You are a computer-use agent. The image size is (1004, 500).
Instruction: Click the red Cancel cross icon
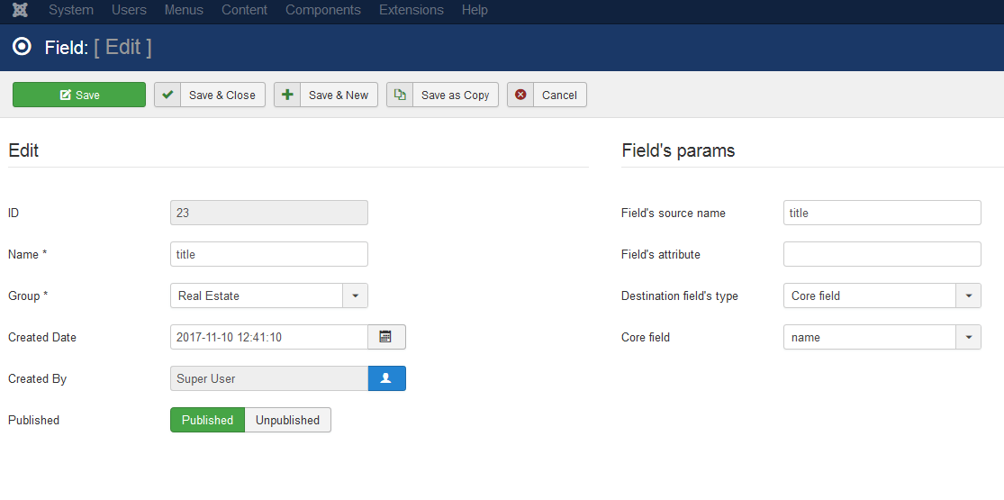tap(520, 95)
